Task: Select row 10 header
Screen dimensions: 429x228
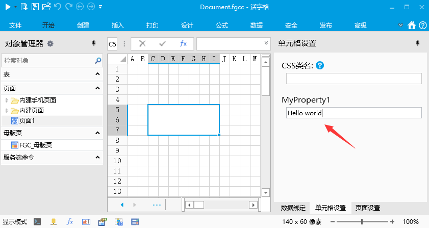Action: pos(117,161)
